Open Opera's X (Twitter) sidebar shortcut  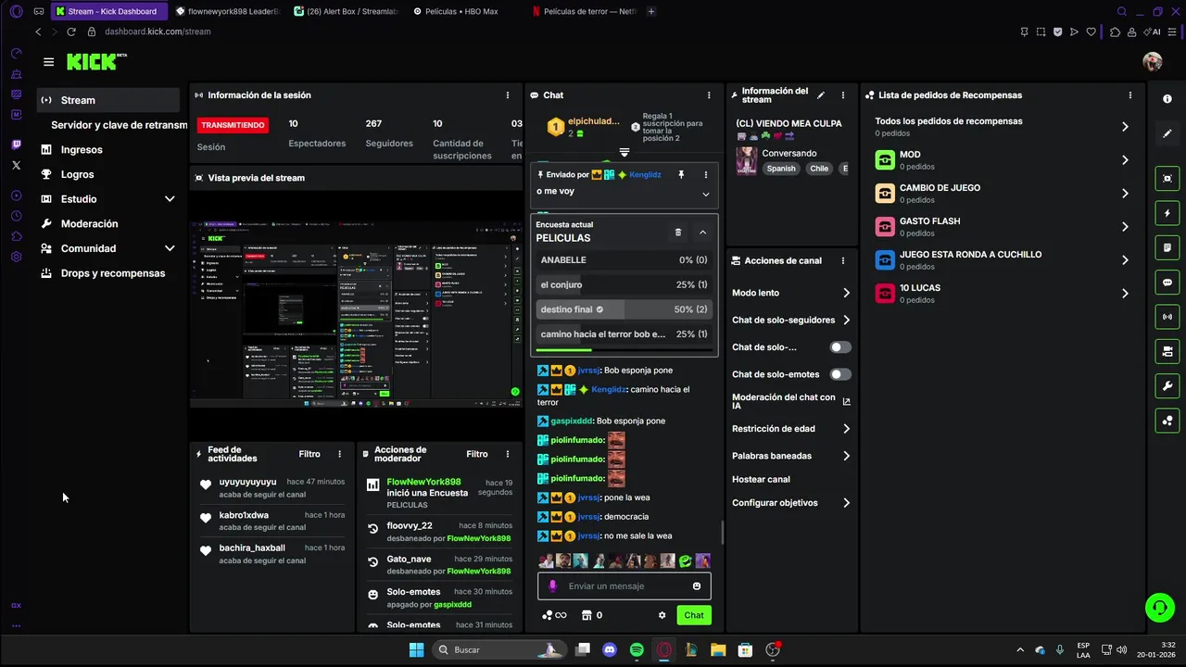tap(17, 165)
